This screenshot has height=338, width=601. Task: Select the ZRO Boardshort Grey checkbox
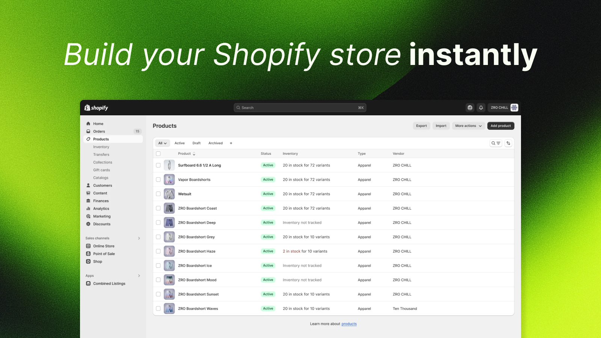click(158, 237)
